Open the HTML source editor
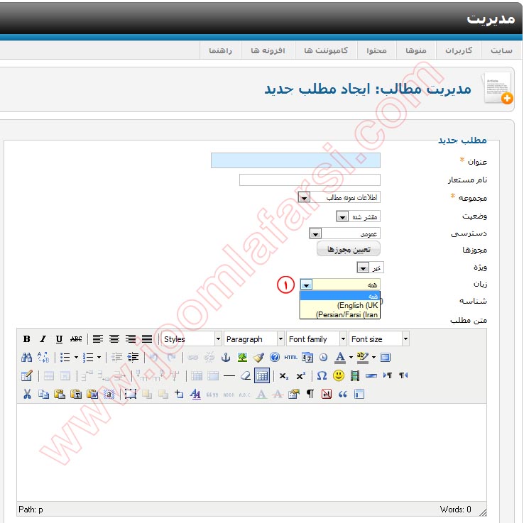 tap(290, 358)
